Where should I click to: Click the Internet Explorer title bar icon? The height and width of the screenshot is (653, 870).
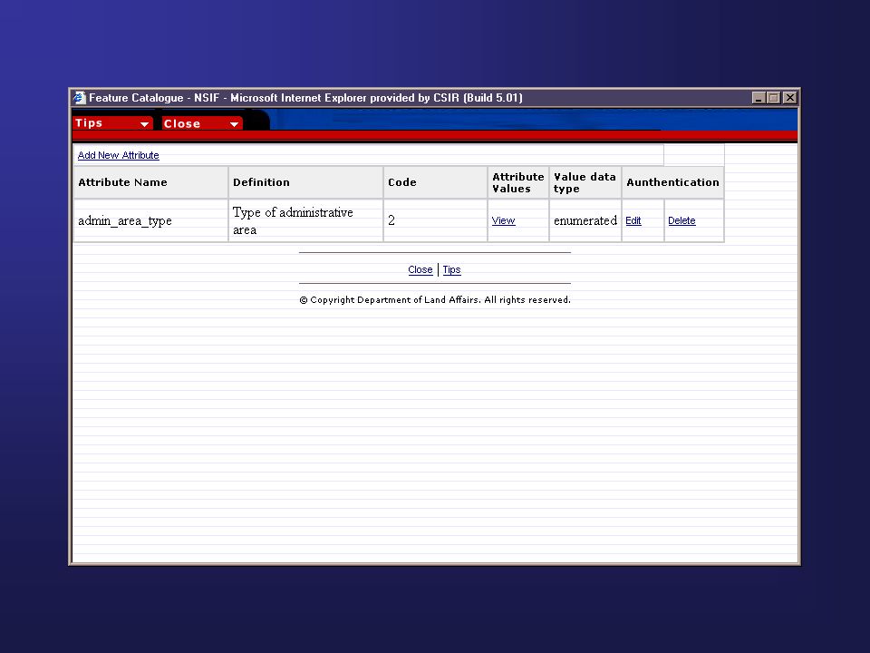pyautogui.click(x=80, y=98)
